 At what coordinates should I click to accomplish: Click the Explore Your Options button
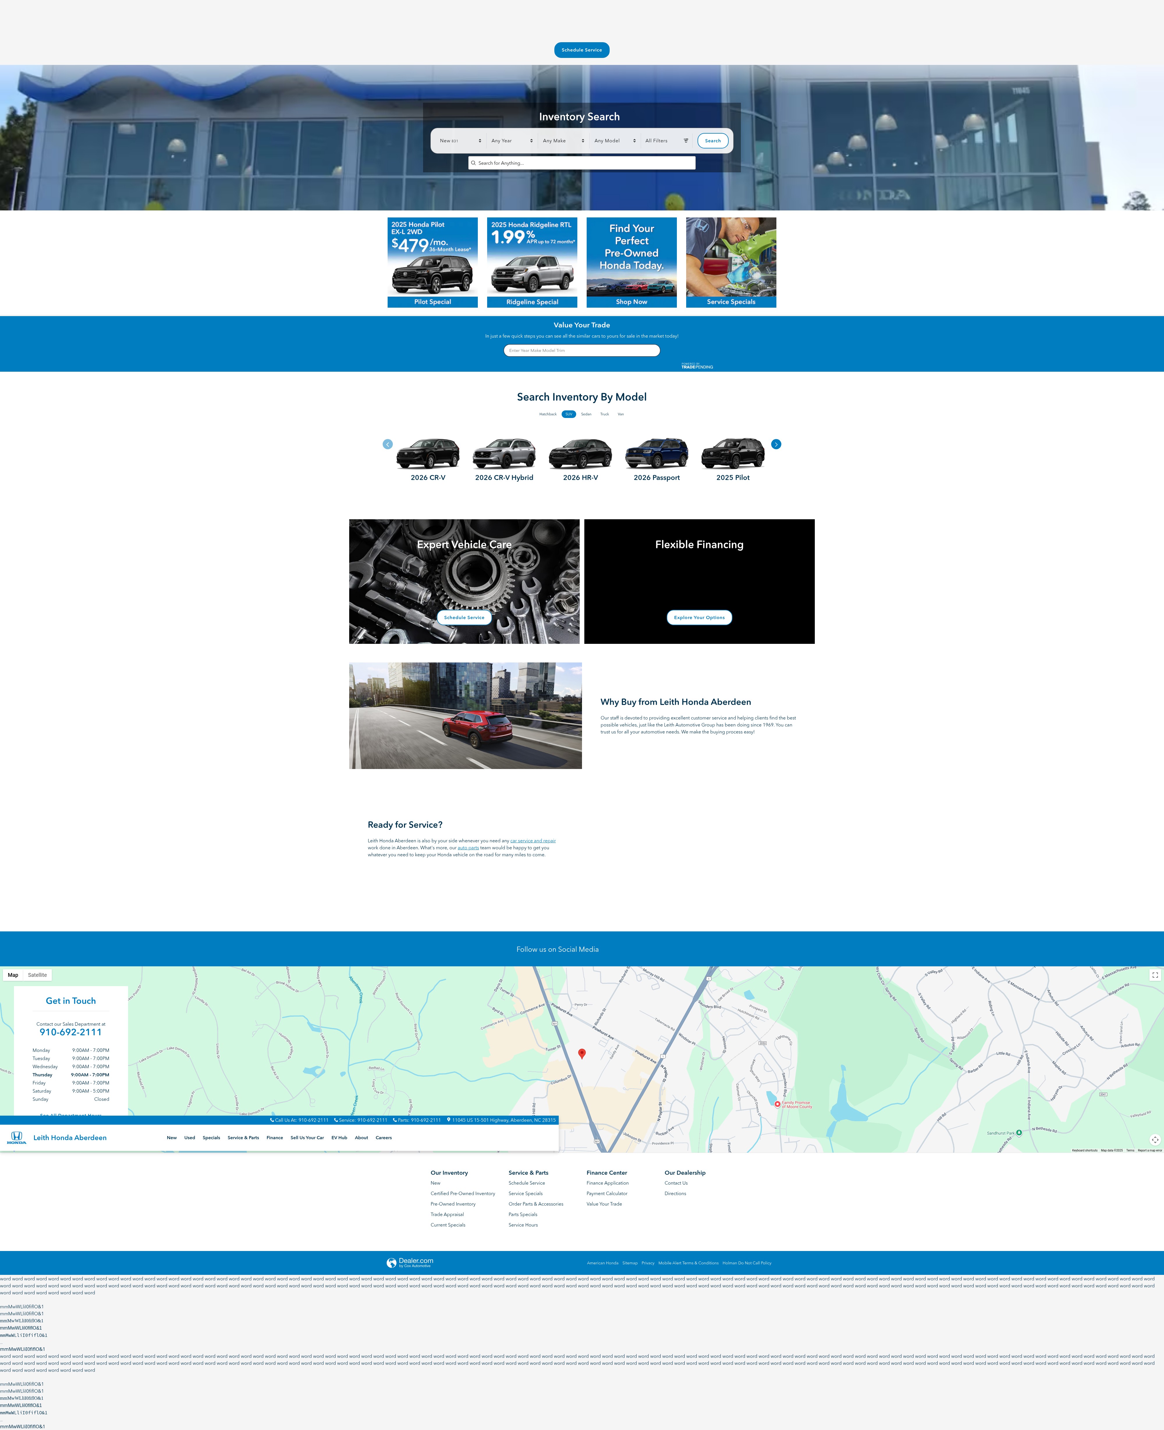point(699,617)
